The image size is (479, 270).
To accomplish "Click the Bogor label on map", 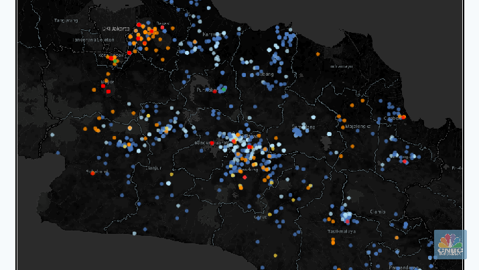I will coord(107,82).
